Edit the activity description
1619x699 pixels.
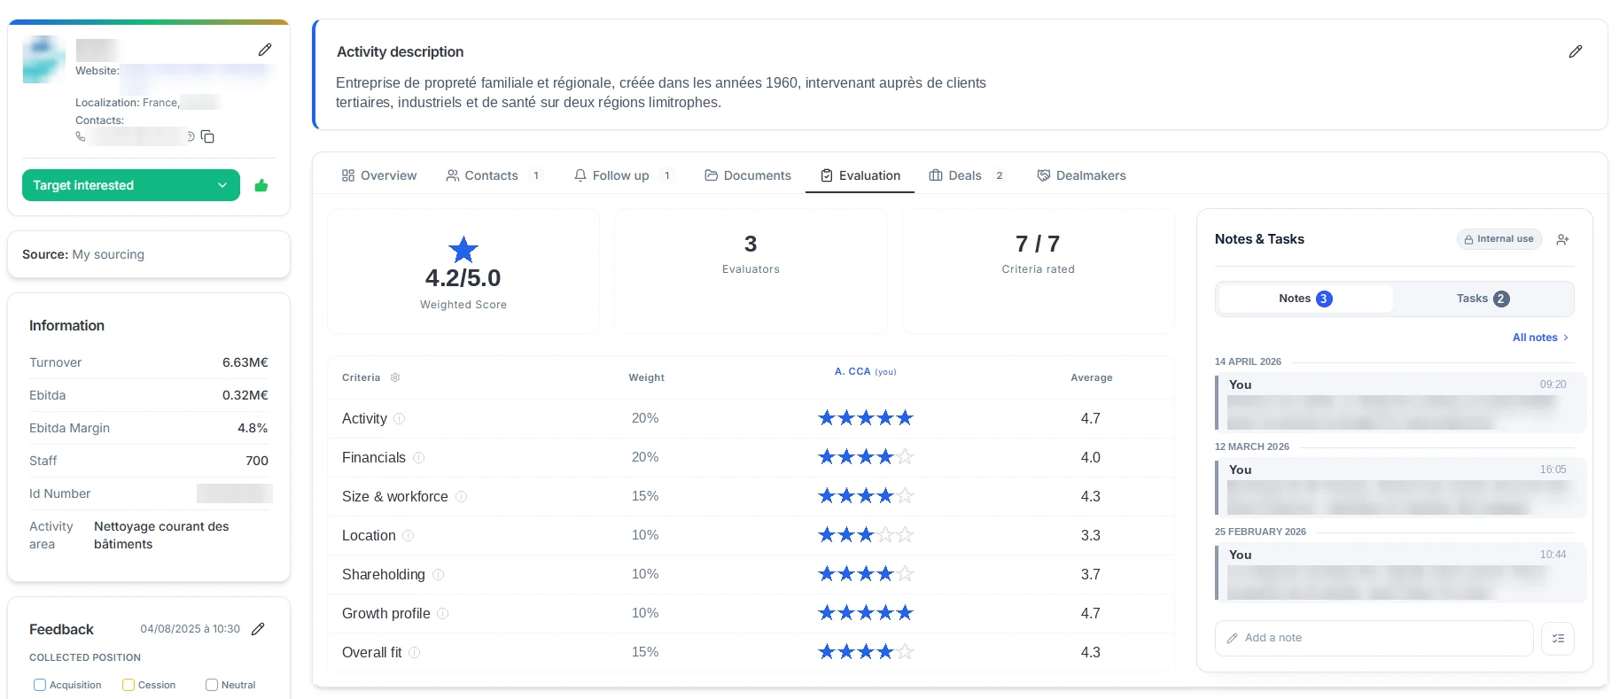tap(1575, 51)
